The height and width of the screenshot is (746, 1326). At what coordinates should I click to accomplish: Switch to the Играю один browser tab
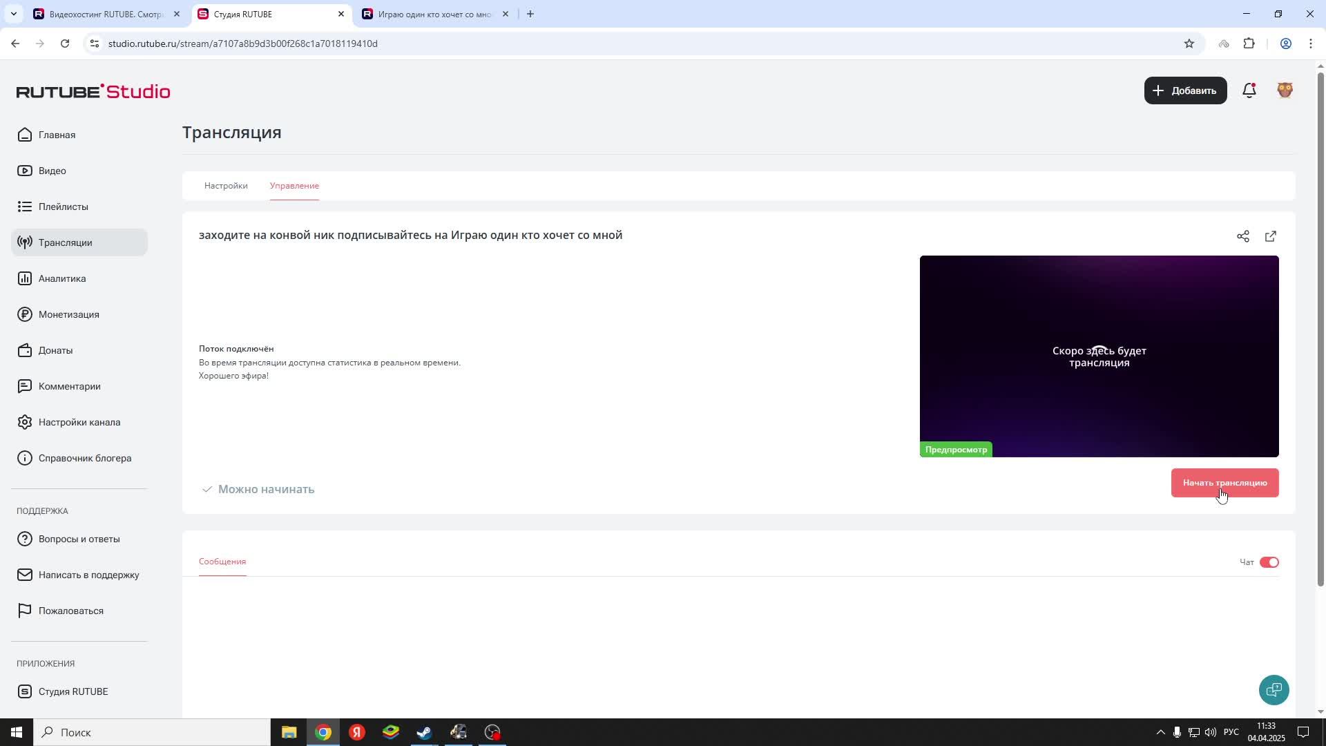pyautogui.click(x=435, y=14)
